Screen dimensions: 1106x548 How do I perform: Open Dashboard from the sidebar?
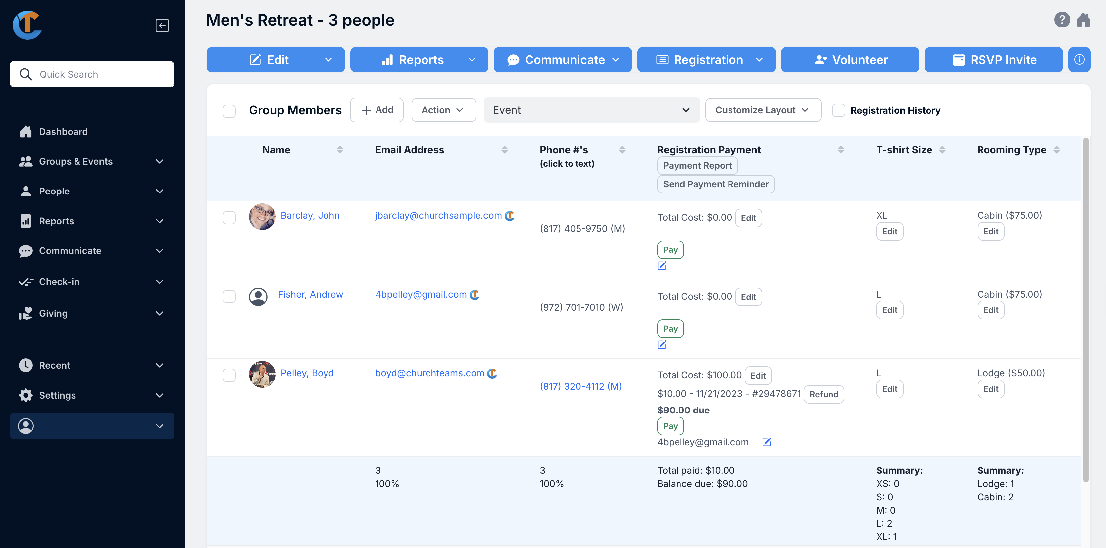[x=63, y=132]
